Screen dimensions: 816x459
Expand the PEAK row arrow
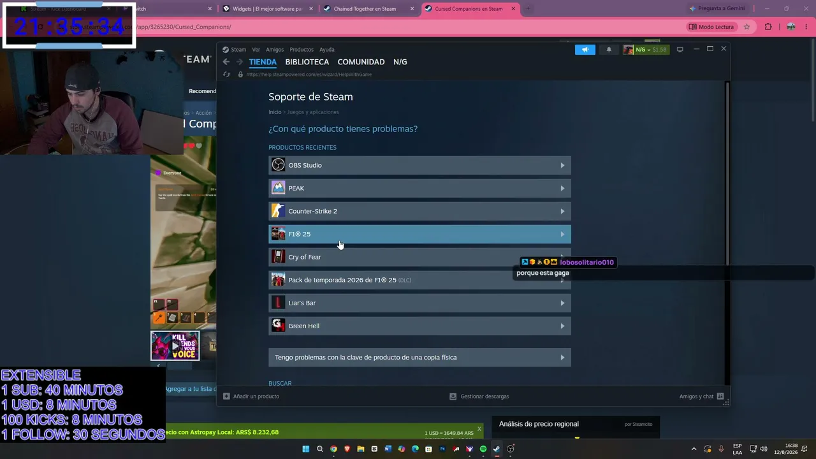(x=562, y=188)
